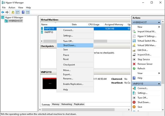The height and width of the screenshot is (116, 165).
Task: Choose Save from the context menu
Action: pos(75,50)
